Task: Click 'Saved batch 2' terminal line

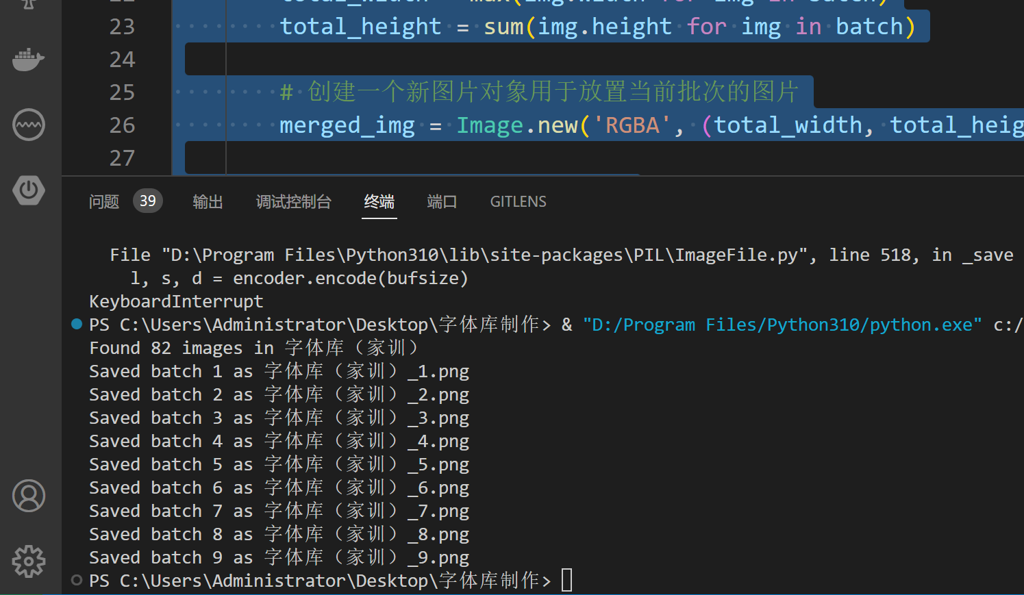Action: 279,394
